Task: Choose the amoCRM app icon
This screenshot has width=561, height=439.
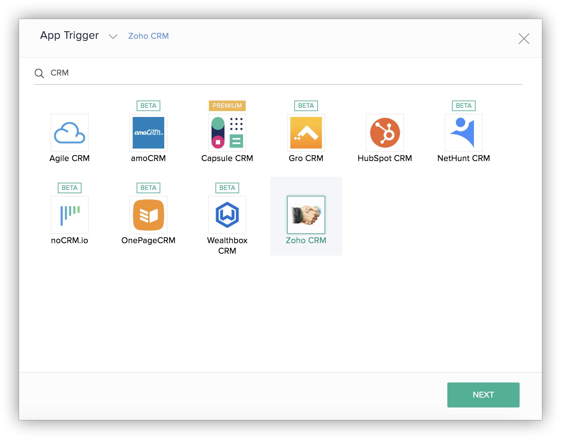Action: tap(148, 133)
